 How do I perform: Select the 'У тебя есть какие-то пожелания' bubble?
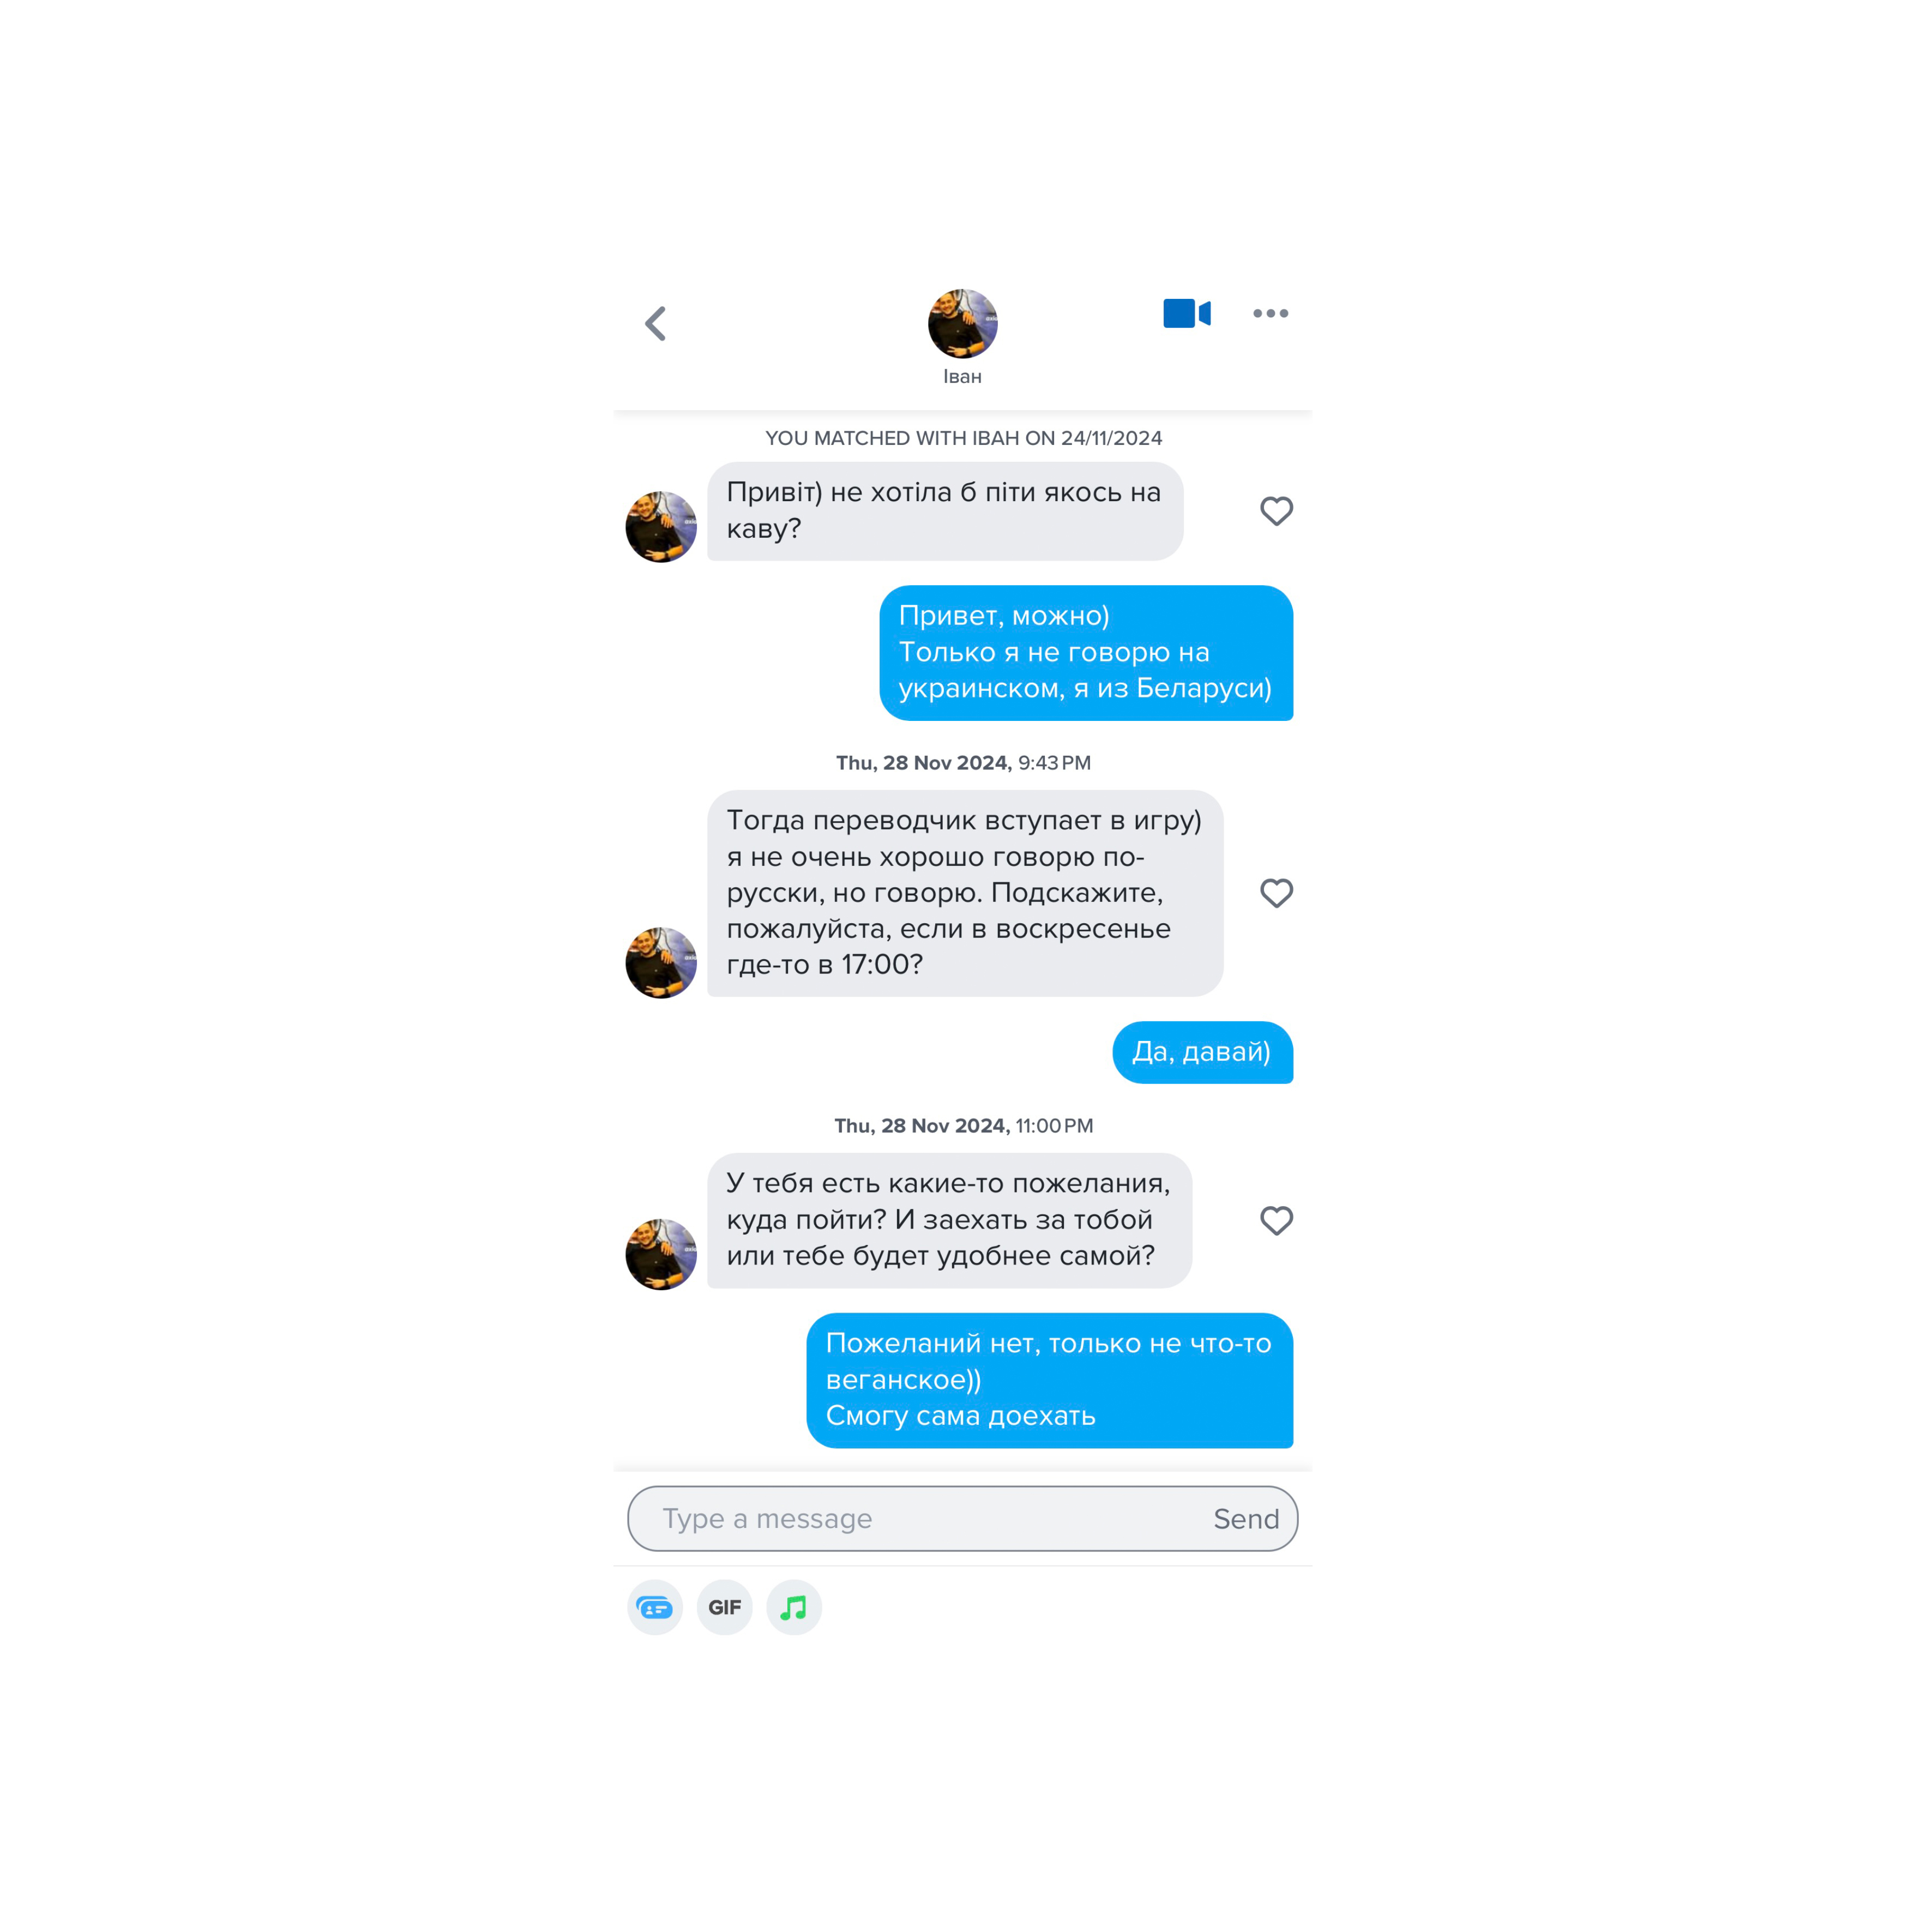tap(949, 1220)
